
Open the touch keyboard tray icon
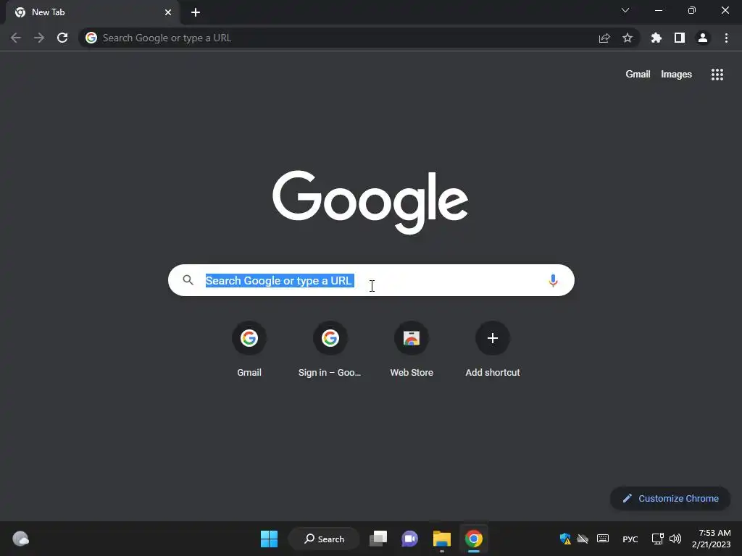point(603,539)
